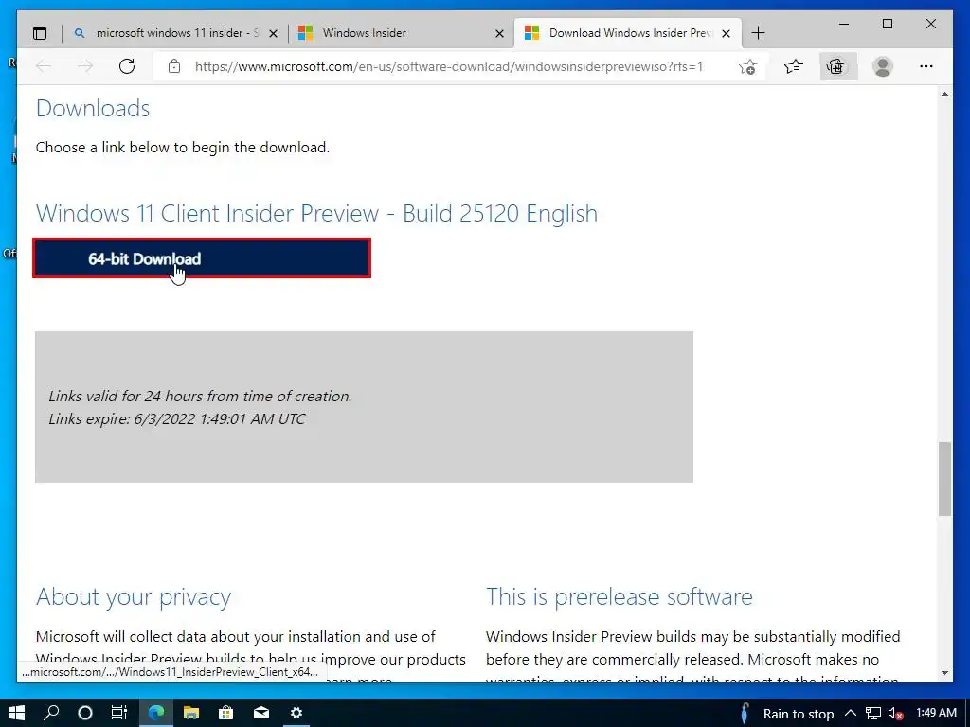Screen dimensions: 970x727
Task: Go forward to next page
Action: coord(85,66)
